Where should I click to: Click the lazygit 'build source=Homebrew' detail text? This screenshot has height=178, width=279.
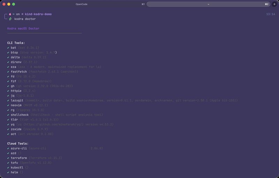point(84,100)
